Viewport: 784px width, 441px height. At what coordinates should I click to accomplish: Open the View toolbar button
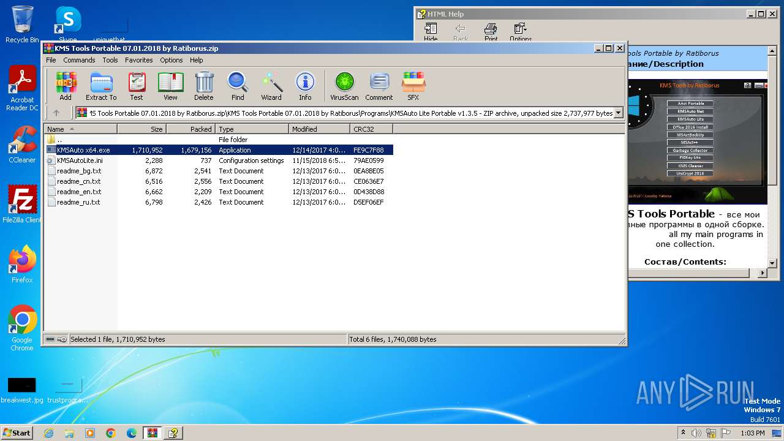(x=170, y=86)
